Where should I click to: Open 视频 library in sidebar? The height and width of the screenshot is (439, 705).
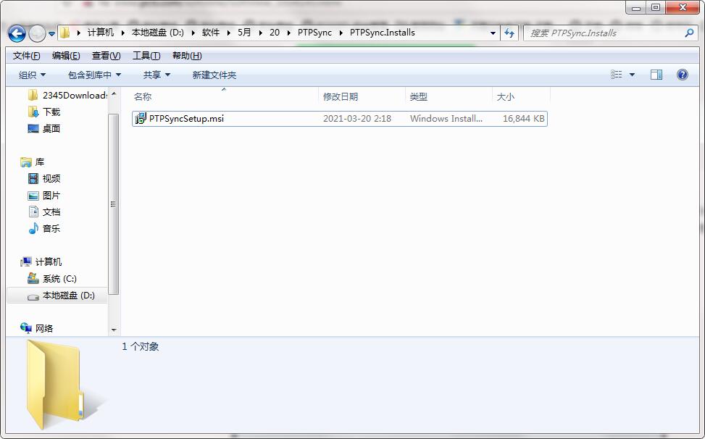point(44,178)
